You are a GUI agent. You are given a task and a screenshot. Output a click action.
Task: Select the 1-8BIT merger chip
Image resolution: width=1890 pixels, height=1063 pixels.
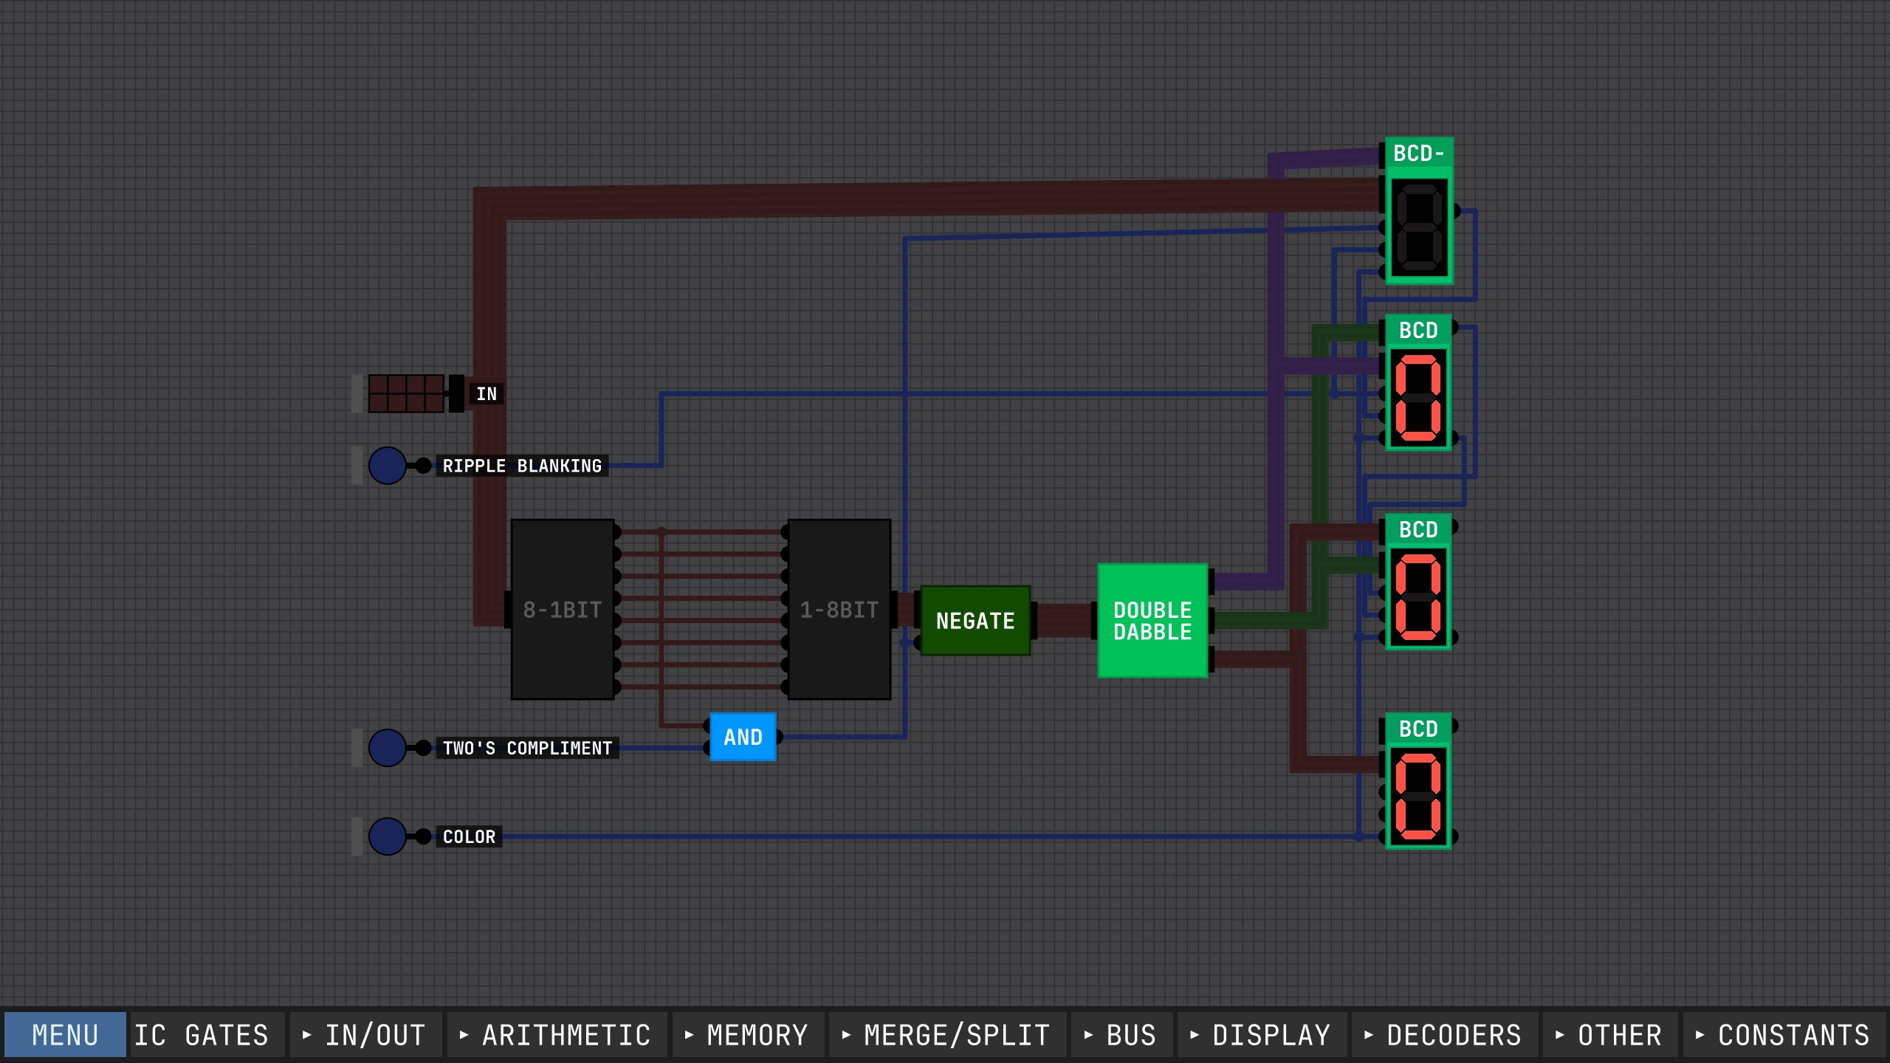point(839,610)
